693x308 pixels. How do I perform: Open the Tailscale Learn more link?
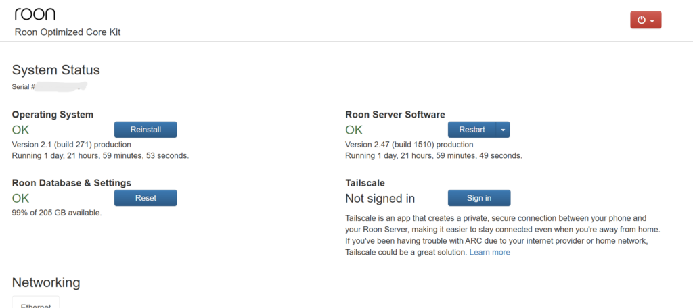[x=490, y=252]
